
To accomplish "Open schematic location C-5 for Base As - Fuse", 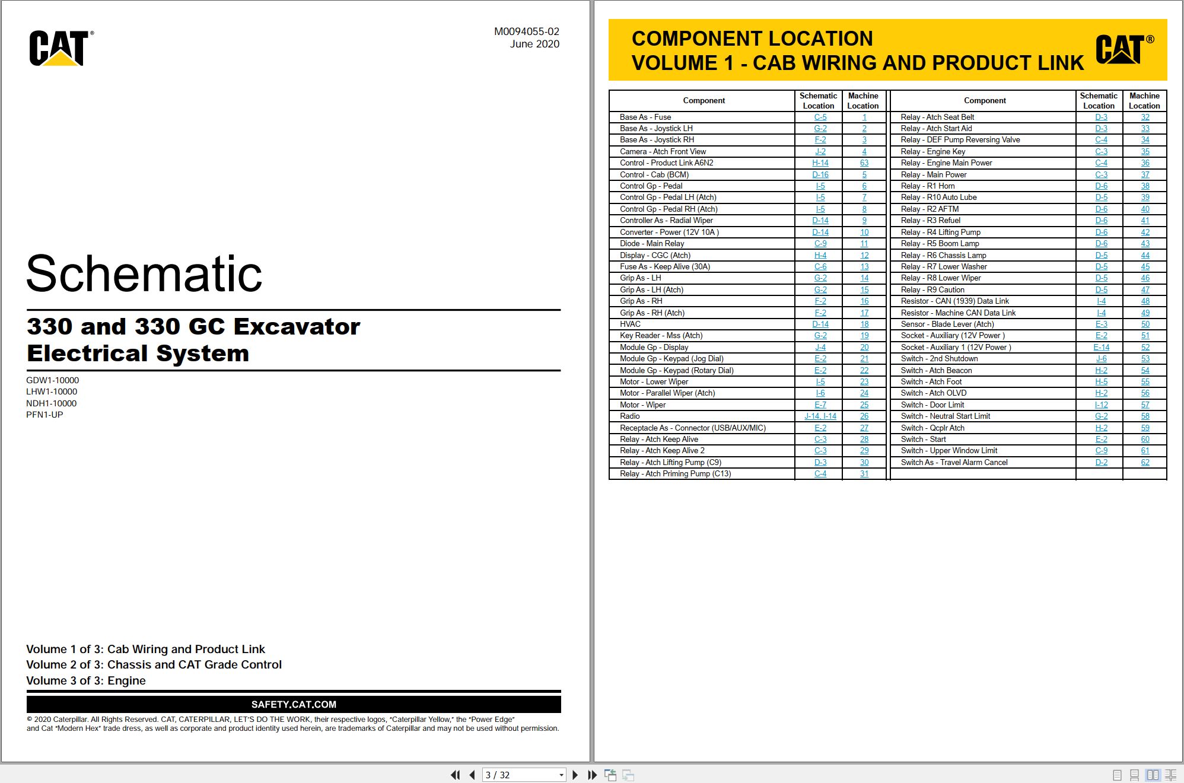I will pos(820,117).
